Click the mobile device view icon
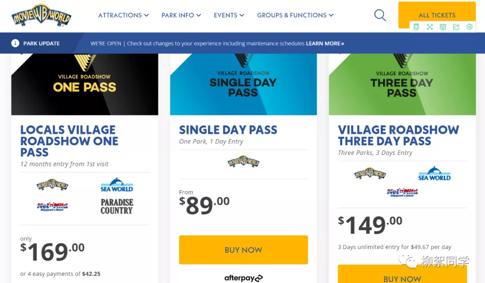The width and height of the screenshot is (485, 283). (x=416, y=27)
